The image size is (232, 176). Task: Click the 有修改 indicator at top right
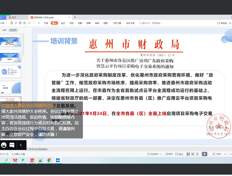(222, 23)
